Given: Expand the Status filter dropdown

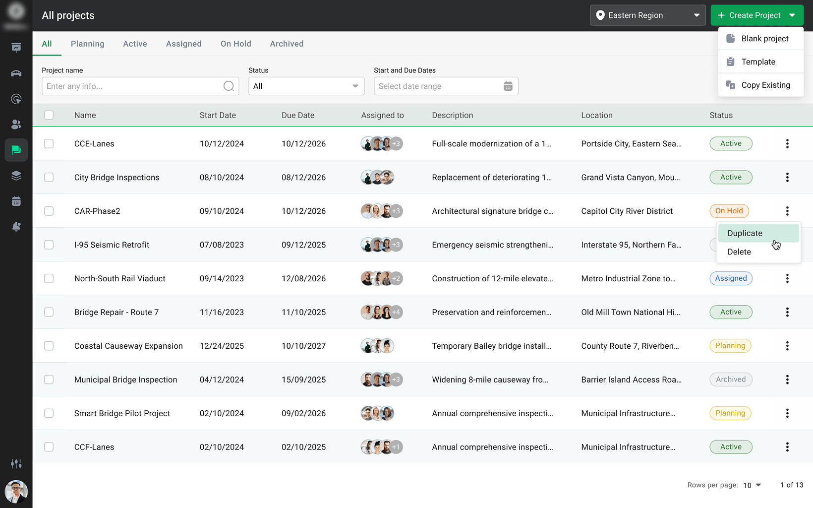Looking at the screenshot, I should click(306, 86).
